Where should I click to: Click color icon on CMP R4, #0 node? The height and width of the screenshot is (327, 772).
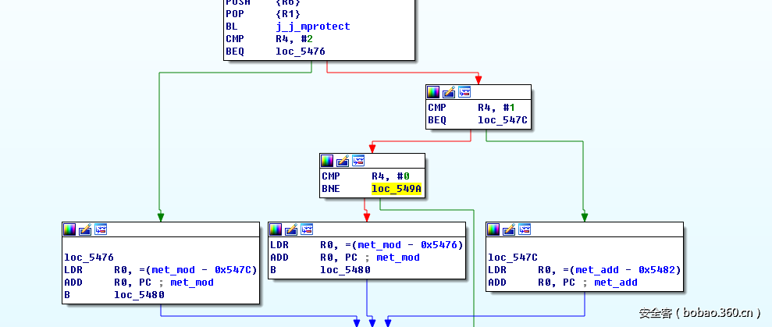pos(327,161)
